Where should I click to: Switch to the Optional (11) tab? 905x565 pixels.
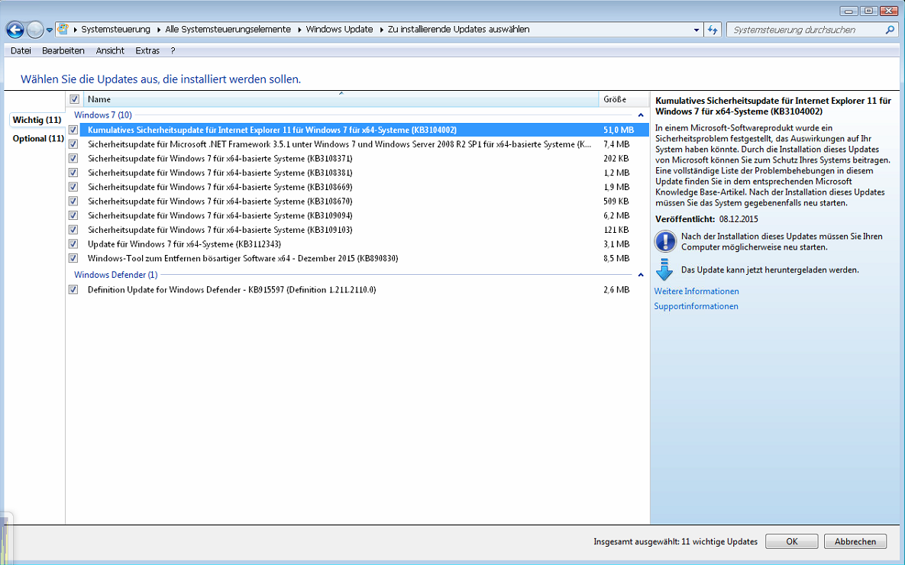[38, 138]
